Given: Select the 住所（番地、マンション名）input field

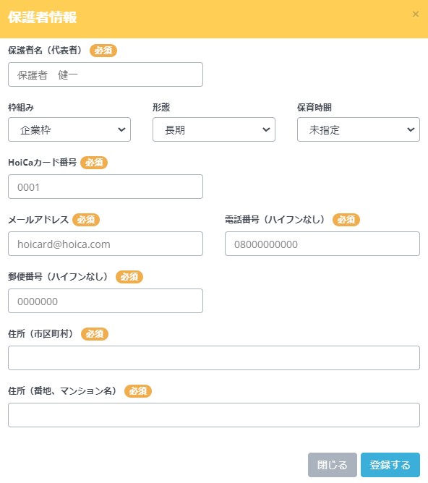Looking at the screenshot, I should pos(214,415).
